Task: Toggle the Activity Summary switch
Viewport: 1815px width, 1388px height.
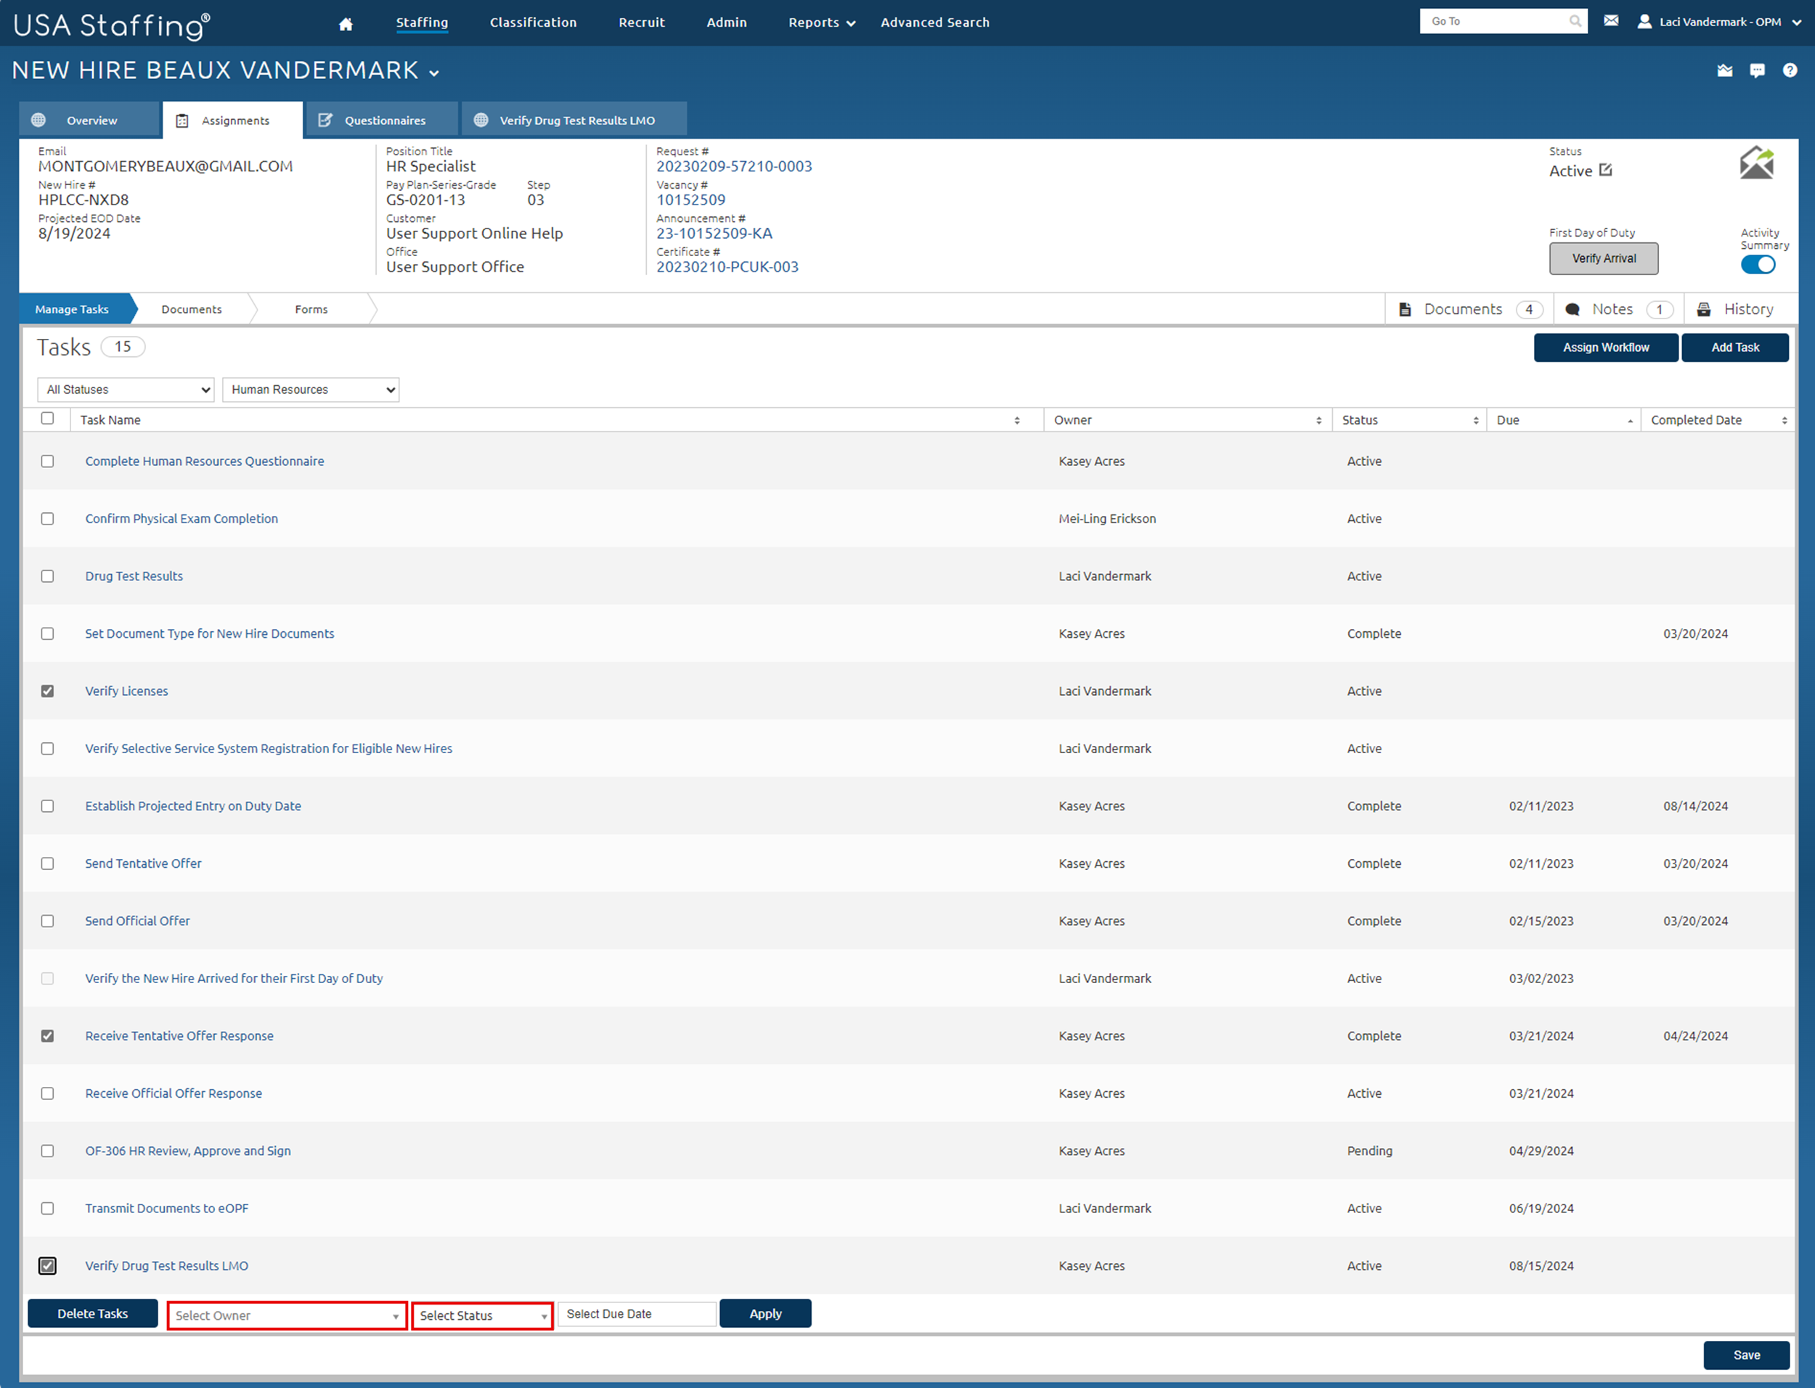Action: (x=1758, y=264)
